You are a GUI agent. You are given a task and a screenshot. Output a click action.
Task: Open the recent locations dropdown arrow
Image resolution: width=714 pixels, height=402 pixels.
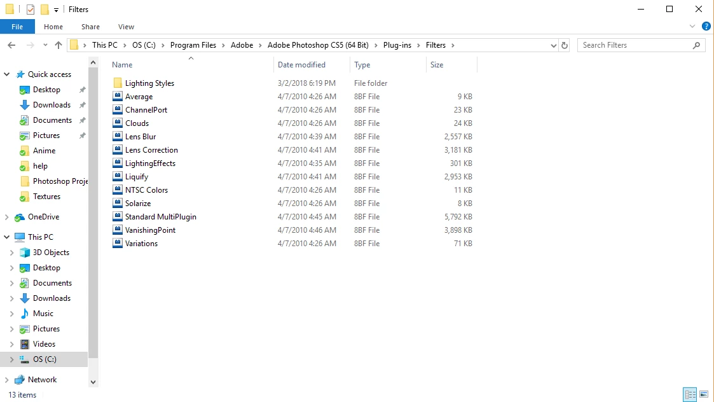[45, 45]
